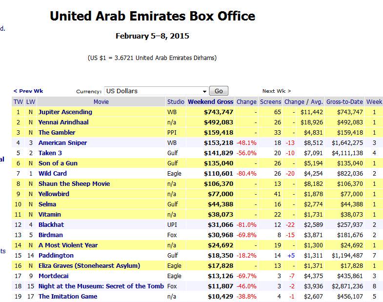Sort by the Gross-to-Date column header
Image resolution: width=383 pixels, height=302 pixels.
[x=344, y=101]
